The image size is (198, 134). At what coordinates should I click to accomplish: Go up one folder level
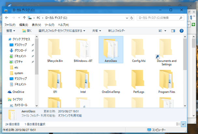[x=24, y=18]
